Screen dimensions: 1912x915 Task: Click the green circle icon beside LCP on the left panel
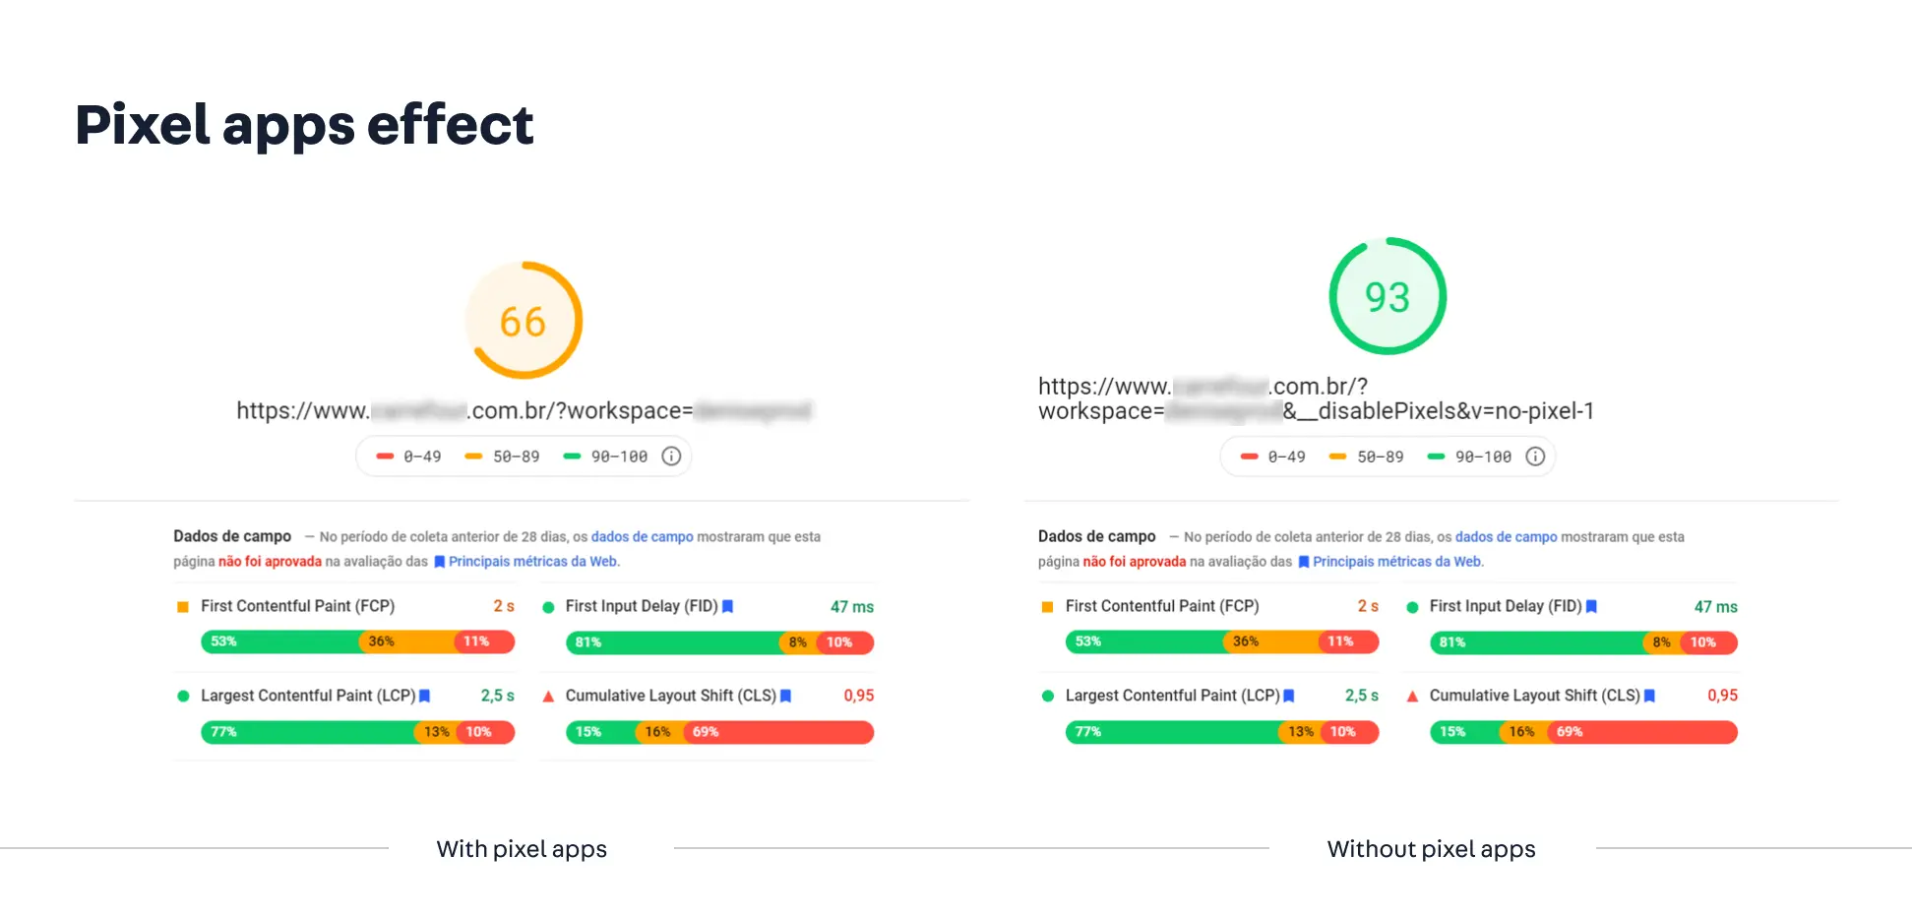(x=182, y=696)
